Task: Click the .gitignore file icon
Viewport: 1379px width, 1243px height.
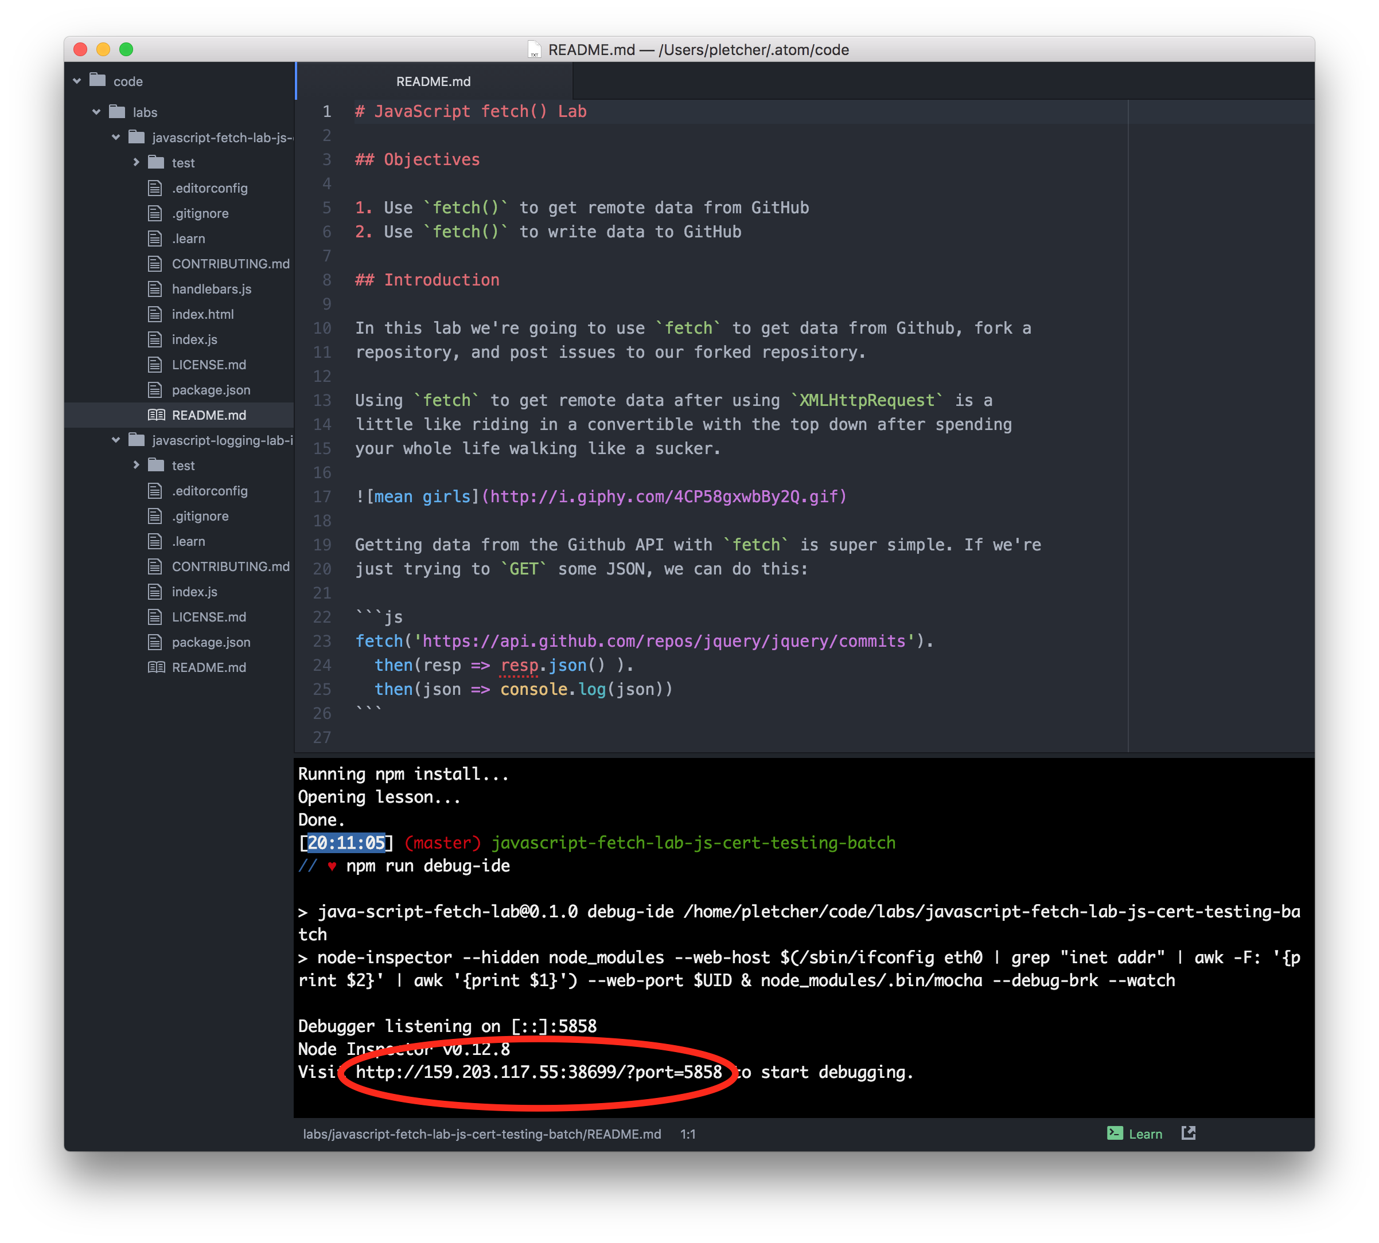Action: [156, 213]
